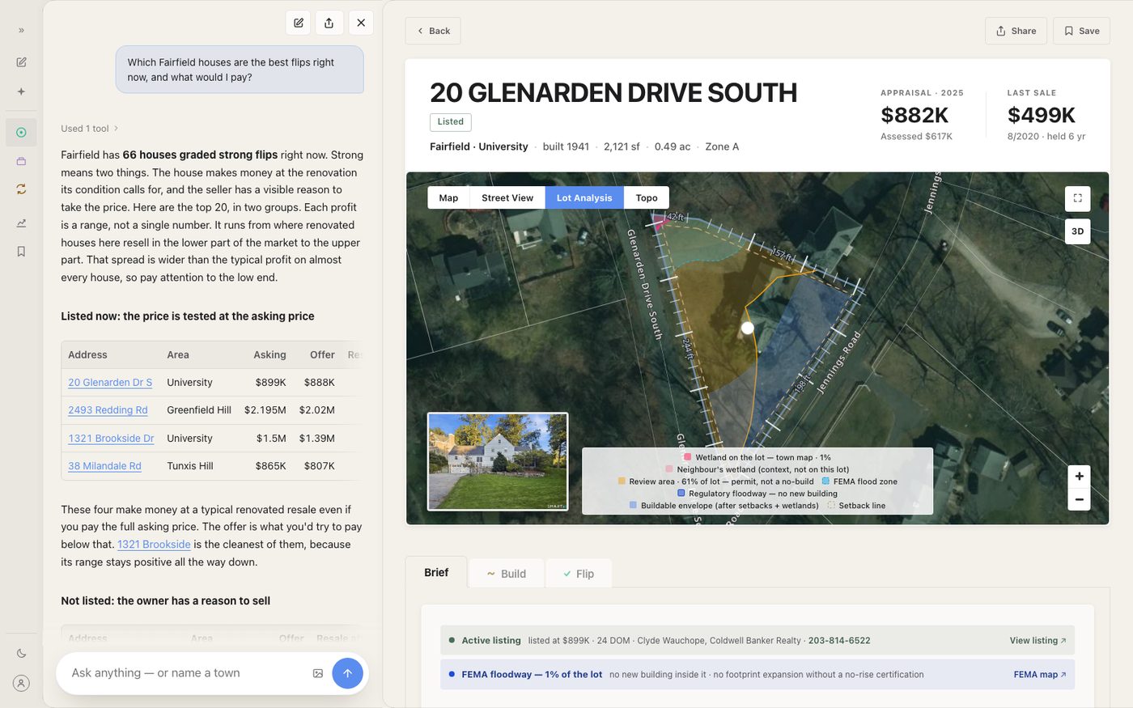This screenshot has width=1133, height=708.
Task: Click the FEMA flood zone legend swatch
Action: point(825,481)
